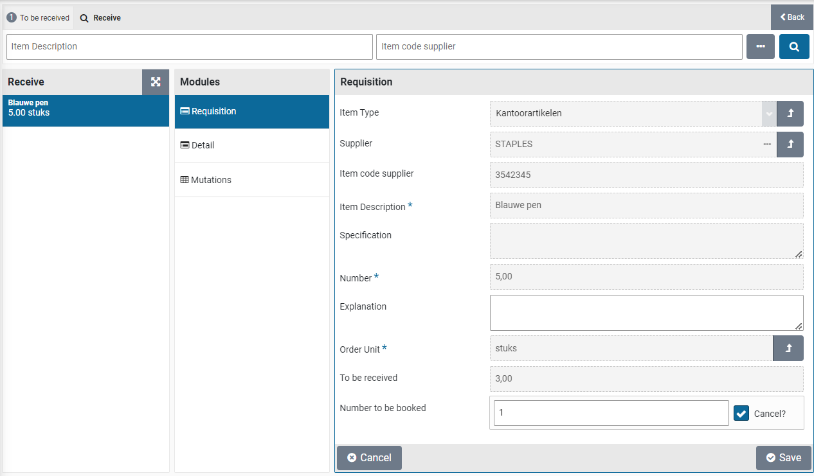
Task: Click the three-dots more options button
Action: point(760,47)
